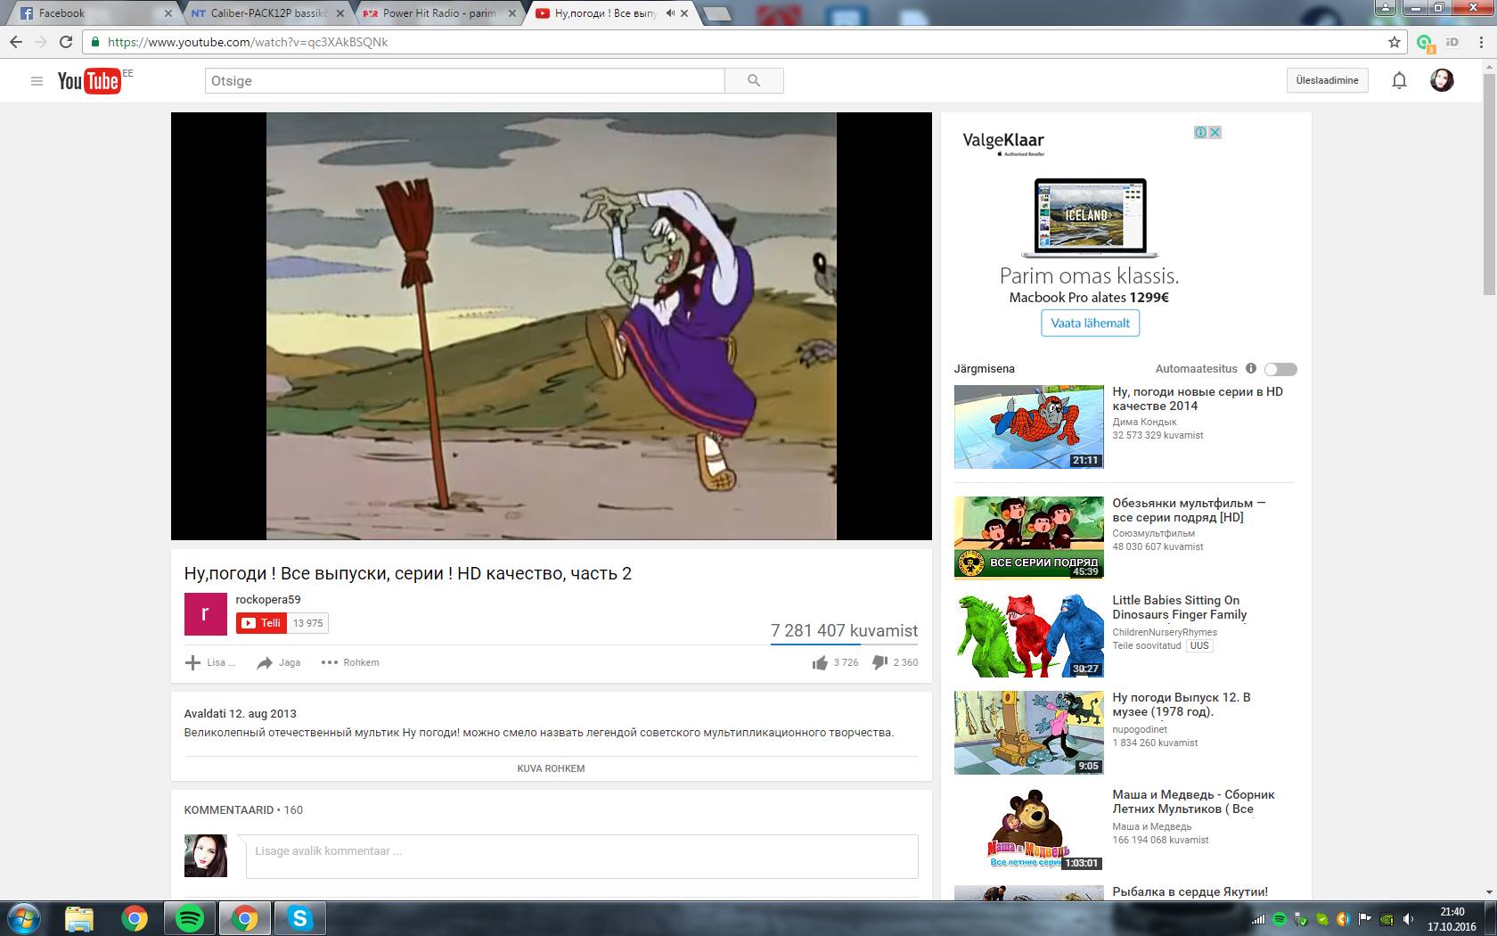This screenshot has height=936, width=1497.
Task: Toggle Automaatesitus autoplay switch
Action: (1280, 369)
